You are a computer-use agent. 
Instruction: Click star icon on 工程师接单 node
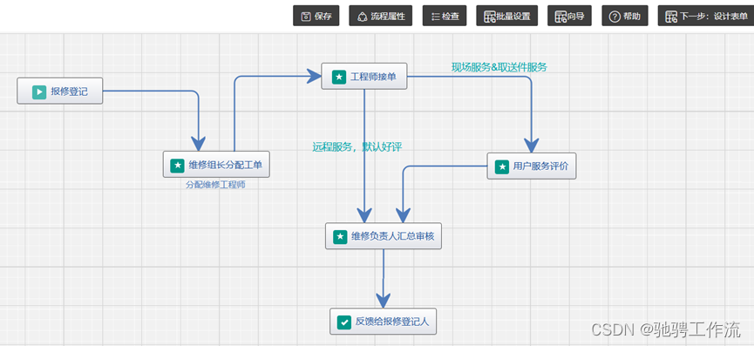point(339,77)
